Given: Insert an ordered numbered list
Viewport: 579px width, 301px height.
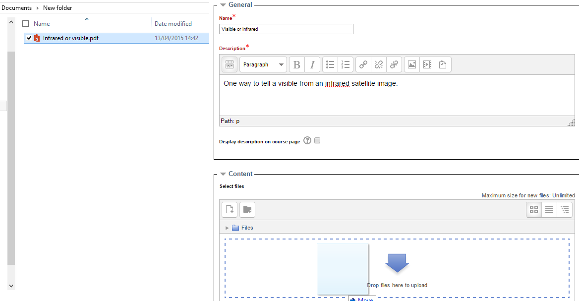Looking at the screenshot, I should 346,64.
